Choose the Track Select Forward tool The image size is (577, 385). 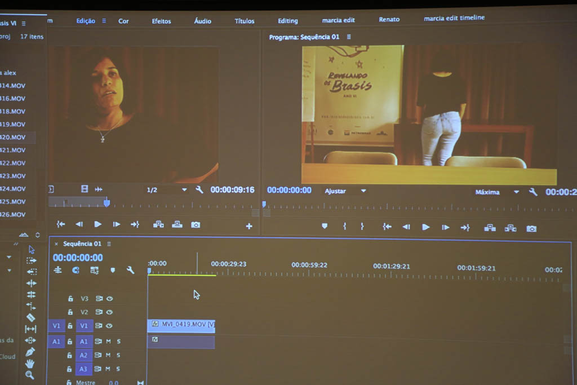(31, 260)
